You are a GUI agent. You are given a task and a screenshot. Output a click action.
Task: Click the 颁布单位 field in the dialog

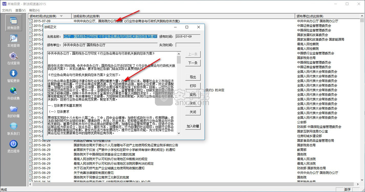[110, 45]
